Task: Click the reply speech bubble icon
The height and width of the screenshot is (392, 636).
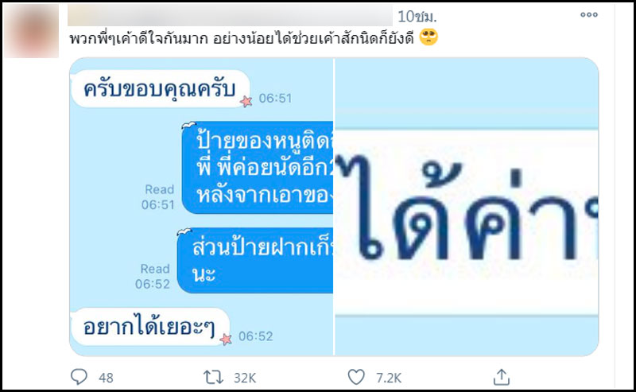Action: pyautogui.click(x=79, y=377)
